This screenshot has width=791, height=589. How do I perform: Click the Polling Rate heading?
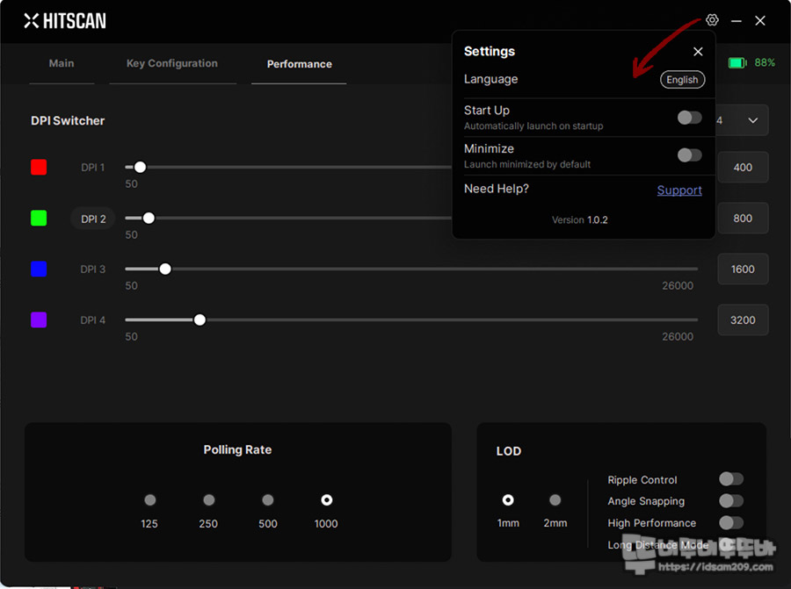(x=237, y=450)
